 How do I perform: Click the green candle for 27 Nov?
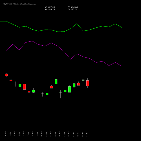[x=65, y=91]
